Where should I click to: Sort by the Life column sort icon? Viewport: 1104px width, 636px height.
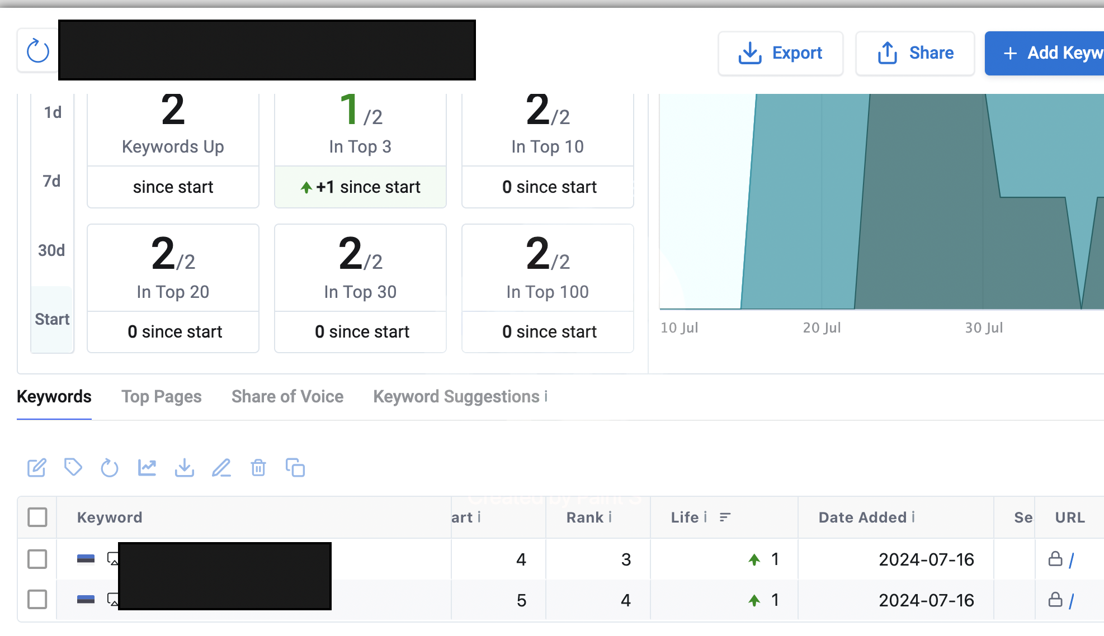pos(725,518)
